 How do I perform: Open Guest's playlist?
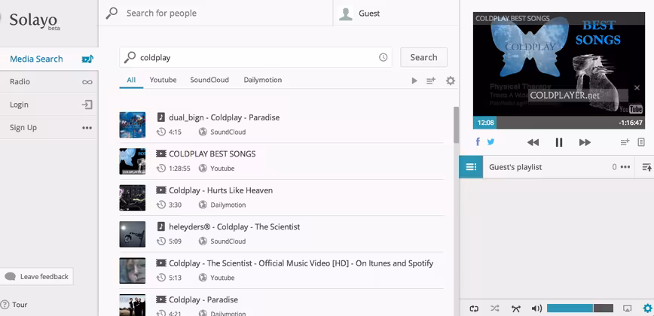point(515,167)
